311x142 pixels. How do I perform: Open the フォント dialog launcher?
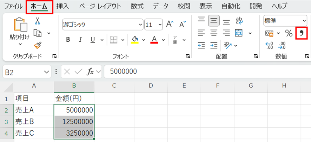click(x=188, y=56)
